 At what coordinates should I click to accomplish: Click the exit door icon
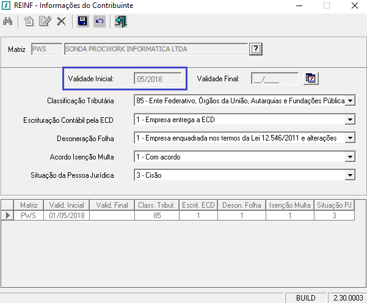click(x=120, y=22)
